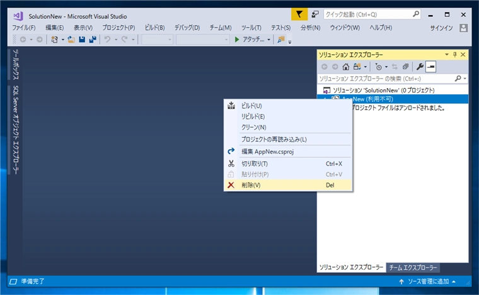Image resolution: width=479 pixels, height=295 pixels.
Task: Click the navigate backward toolbar icon
Action: 23,40
